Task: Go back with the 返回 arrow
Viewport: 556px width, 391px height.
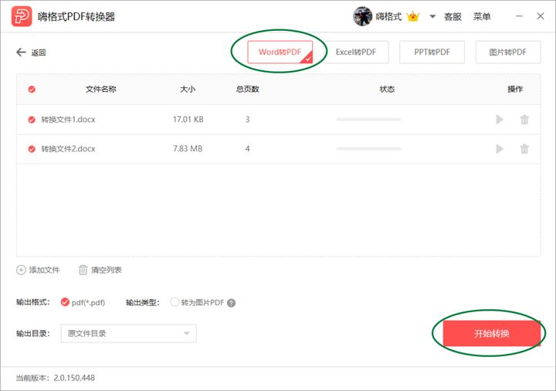Action: [31, 53]
